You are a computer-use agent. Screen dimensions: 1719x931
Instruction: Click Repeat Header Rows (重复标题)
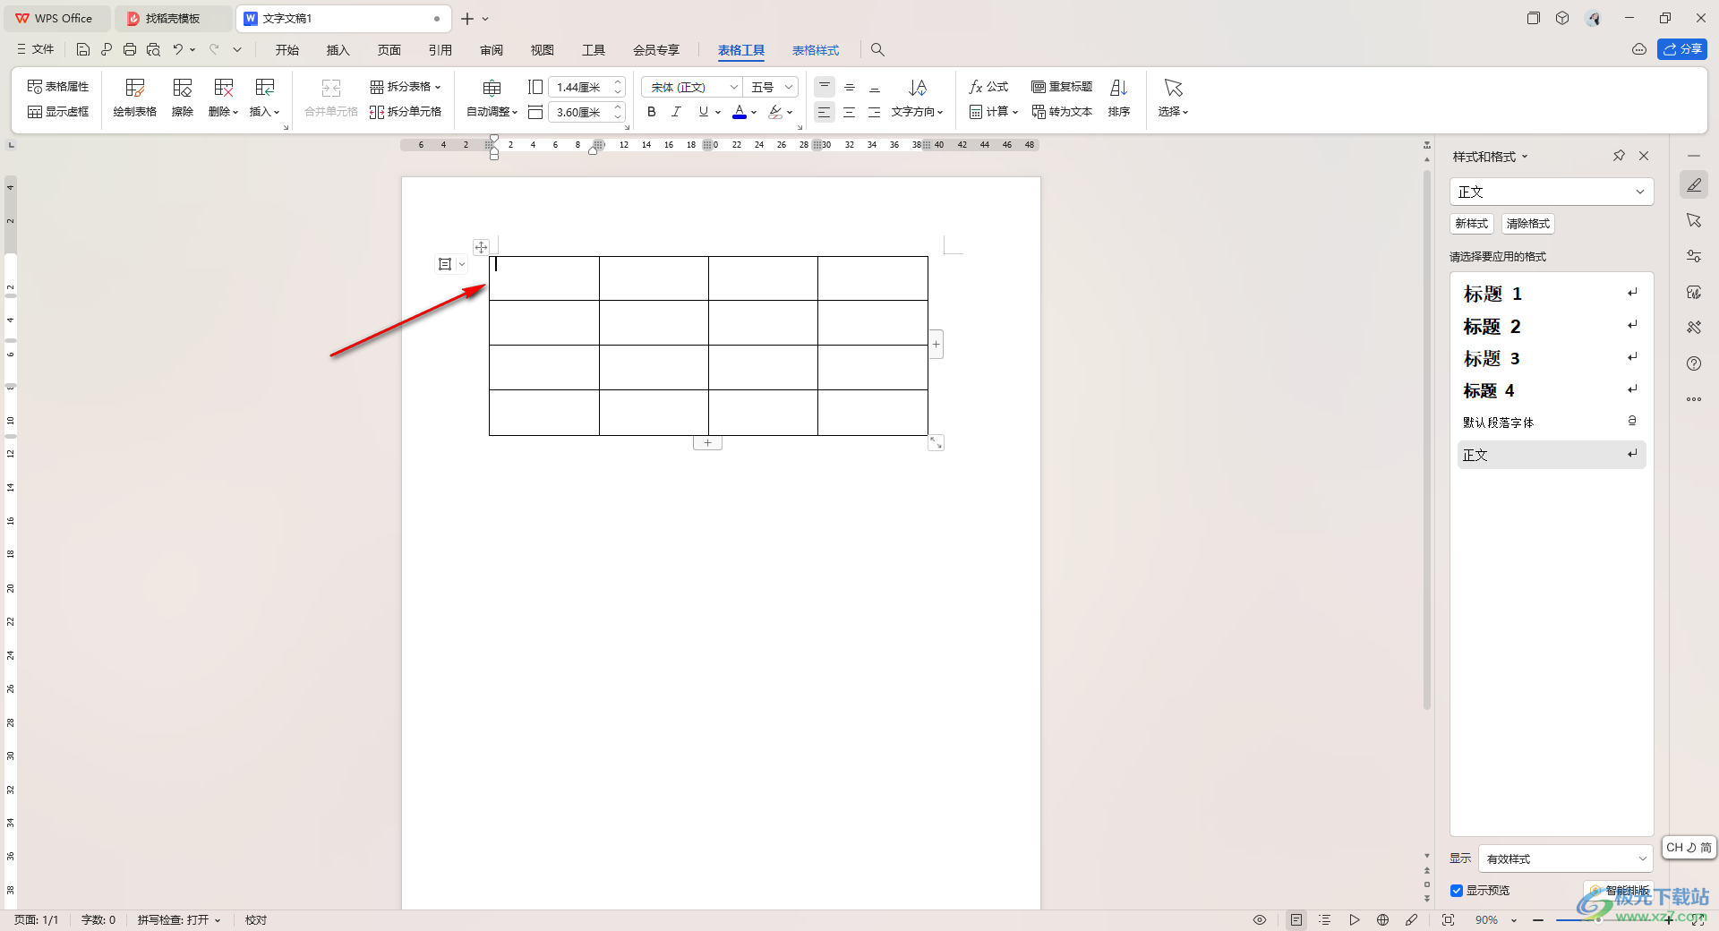tap(1062, 87)
